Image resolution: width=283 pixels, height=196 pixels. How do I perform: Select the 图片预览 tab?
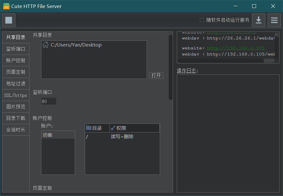pyautogui.click(x=16, y=107)
